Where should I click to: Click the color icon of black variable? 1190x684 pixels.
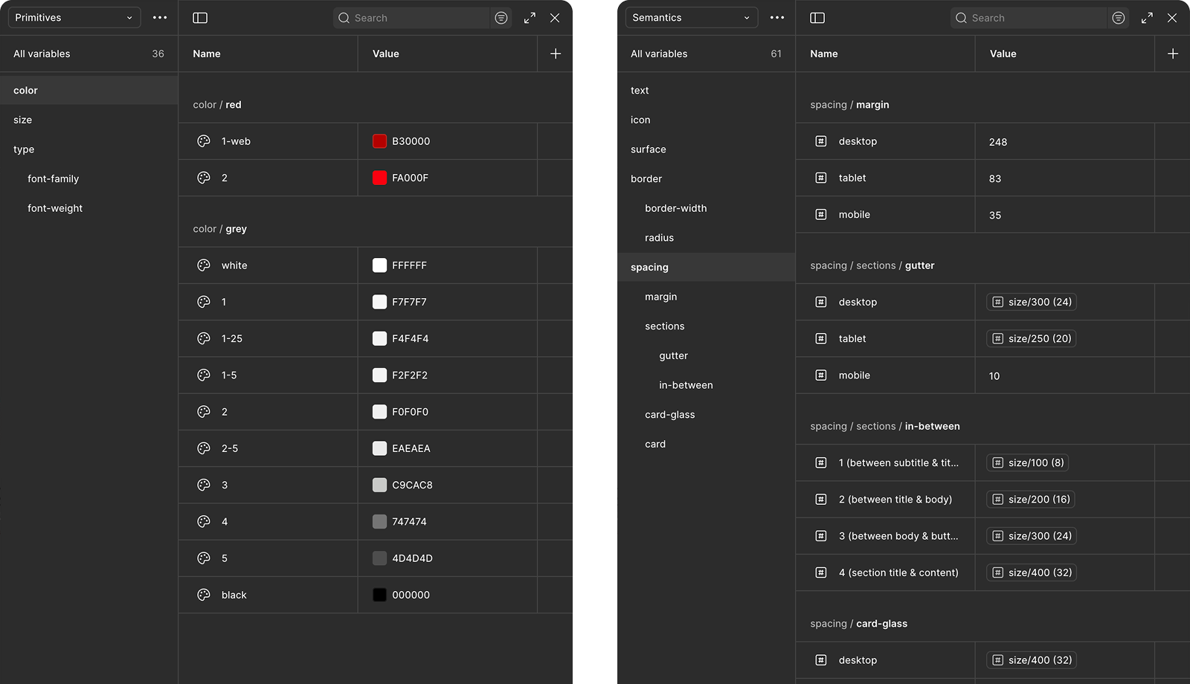204,595
